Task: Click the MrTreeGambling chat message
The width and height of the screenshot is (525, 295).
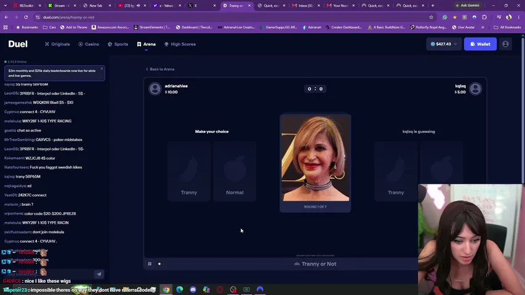Action: click(43, 140)
